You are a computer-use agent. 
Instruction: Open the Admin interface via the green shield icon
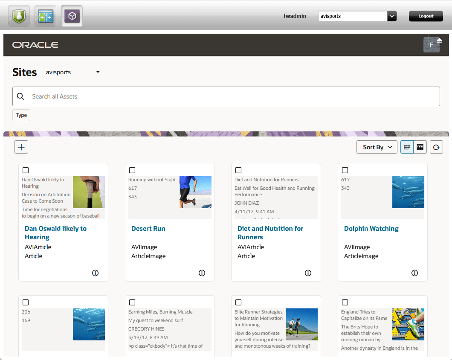tap(19, 16)
